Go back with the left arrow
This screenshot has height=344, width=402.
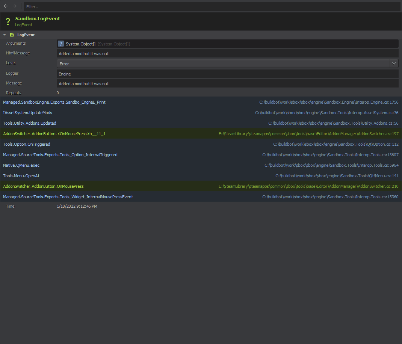[x=6, y=6]
